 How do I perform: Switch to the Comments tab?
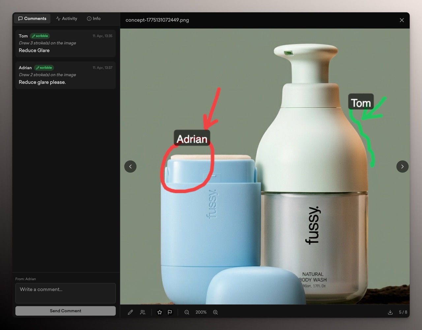pyautogui.click(x=32, y=18)
